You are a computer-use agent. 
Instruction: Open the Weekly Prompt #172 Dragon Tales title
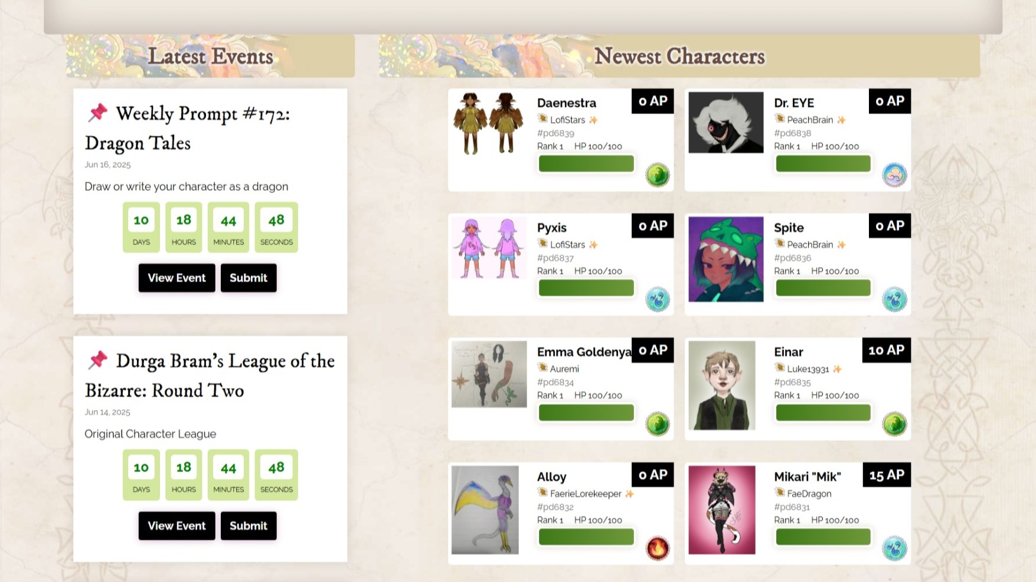click(188, 128)
